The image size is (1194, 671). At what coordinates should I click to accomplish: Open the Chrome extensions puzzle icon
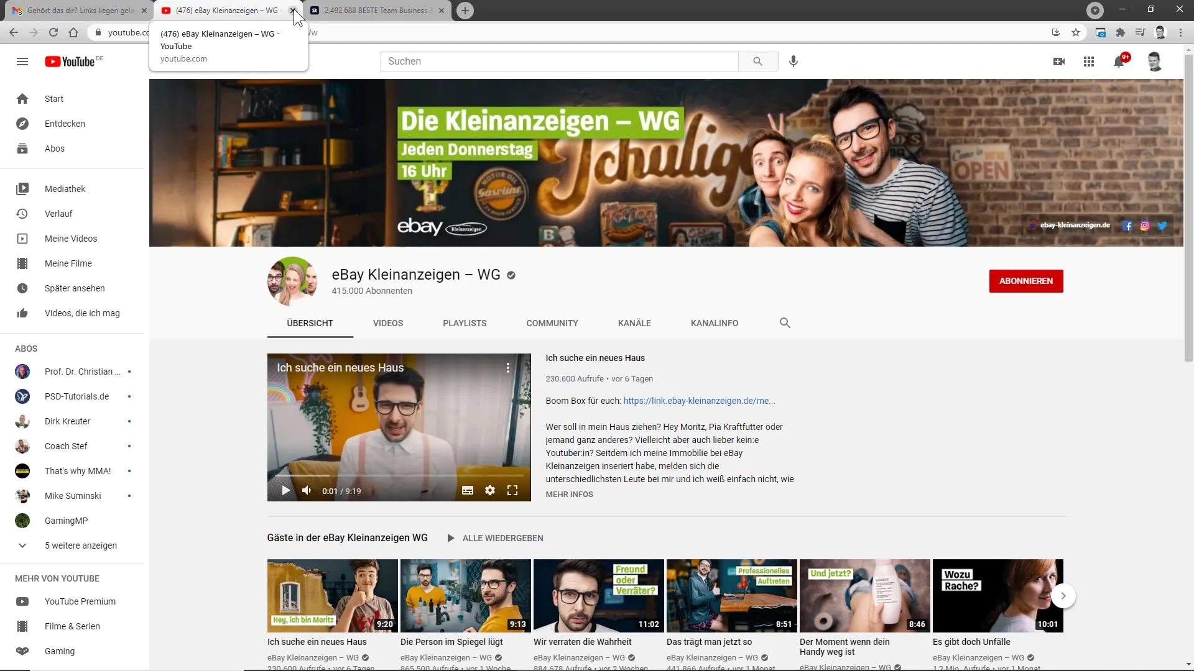tap(1121, 32)
